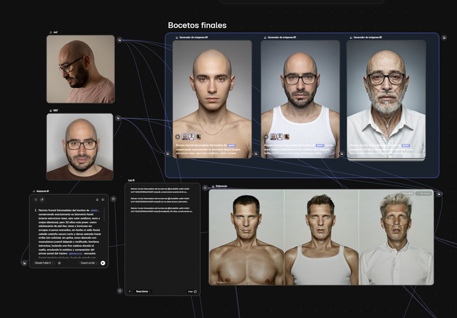457x318 pixels.
Task: Click the image output port of the Referencia node
Action: tap(439, 194)
